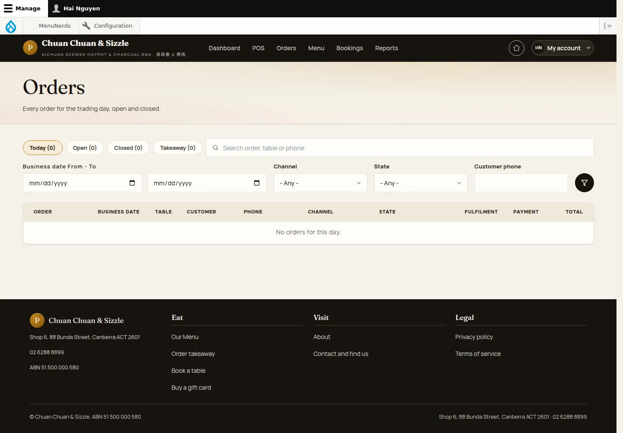Open the Bookings nav item

pyautogui.click(x=350, y=48)
